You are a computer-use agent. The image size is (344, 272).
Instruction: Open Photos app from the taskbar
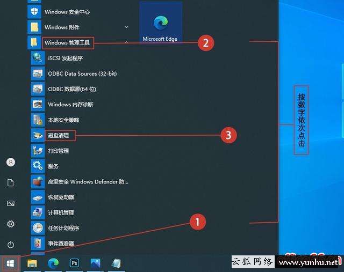click(96, 263)
